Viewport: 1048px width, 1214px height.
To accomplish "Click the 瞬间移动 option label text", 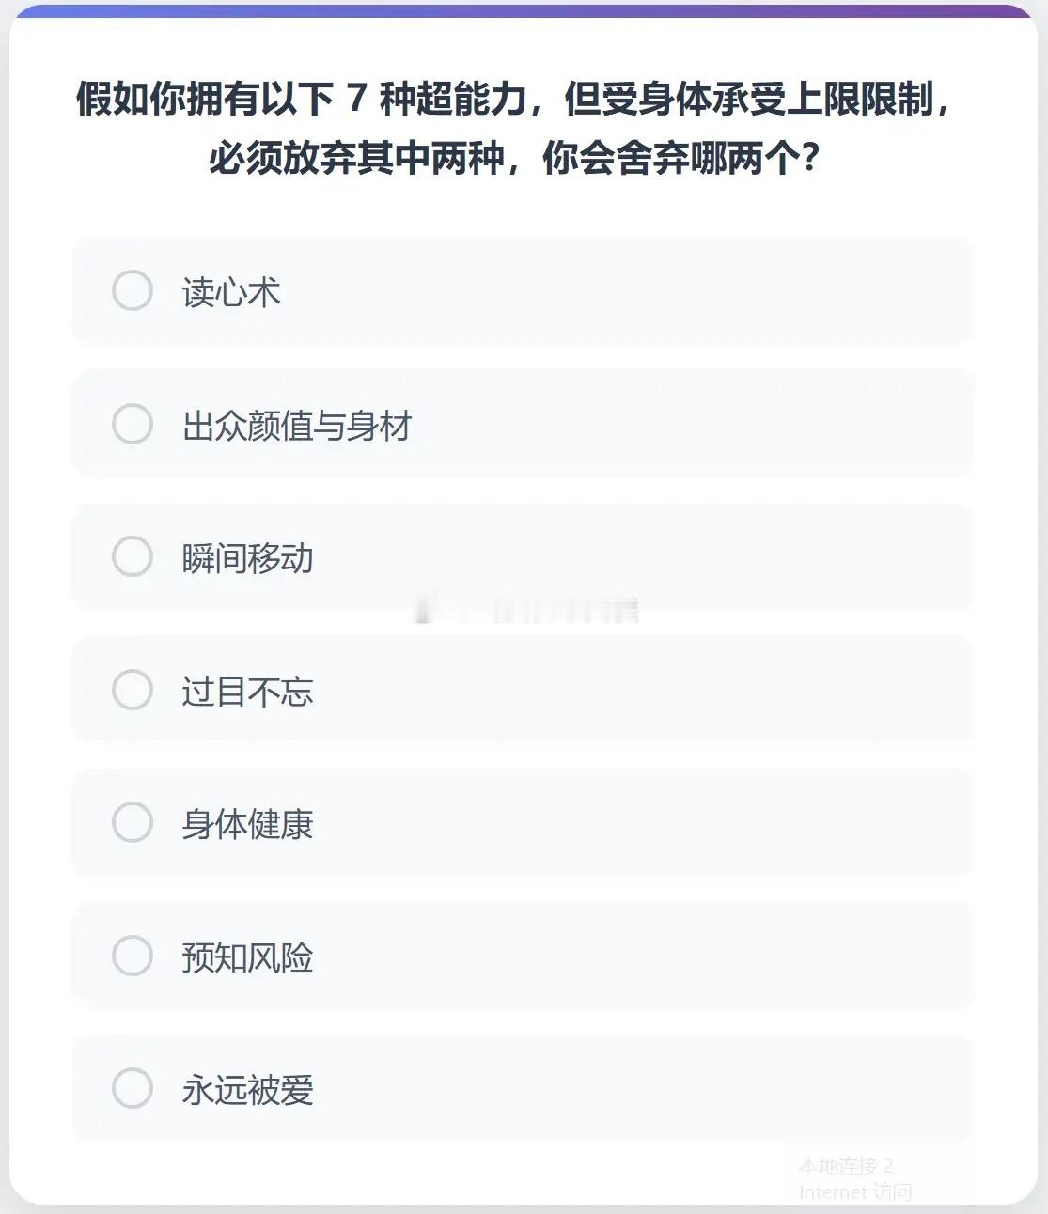I will (247, 559).
